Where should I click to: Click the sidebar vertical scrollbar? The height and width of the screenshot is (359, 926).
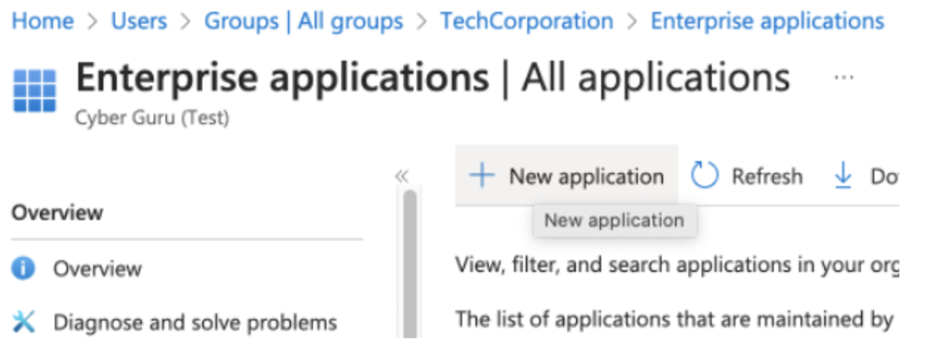pos(409,264)
